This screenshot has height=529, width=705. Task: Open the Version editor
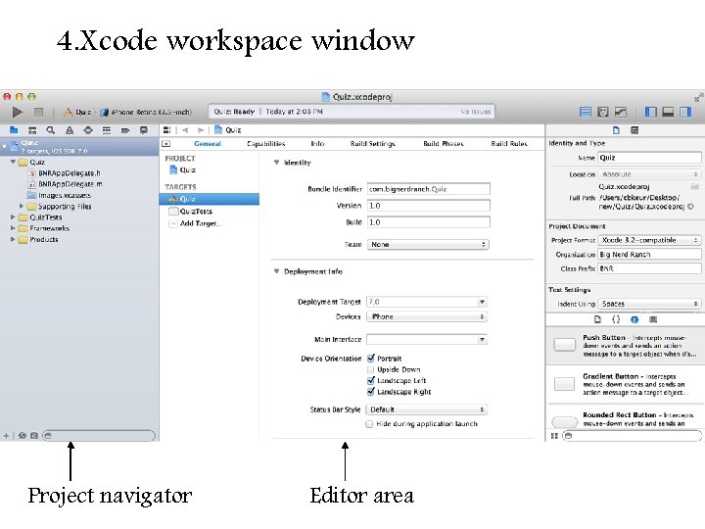point(621,112)
